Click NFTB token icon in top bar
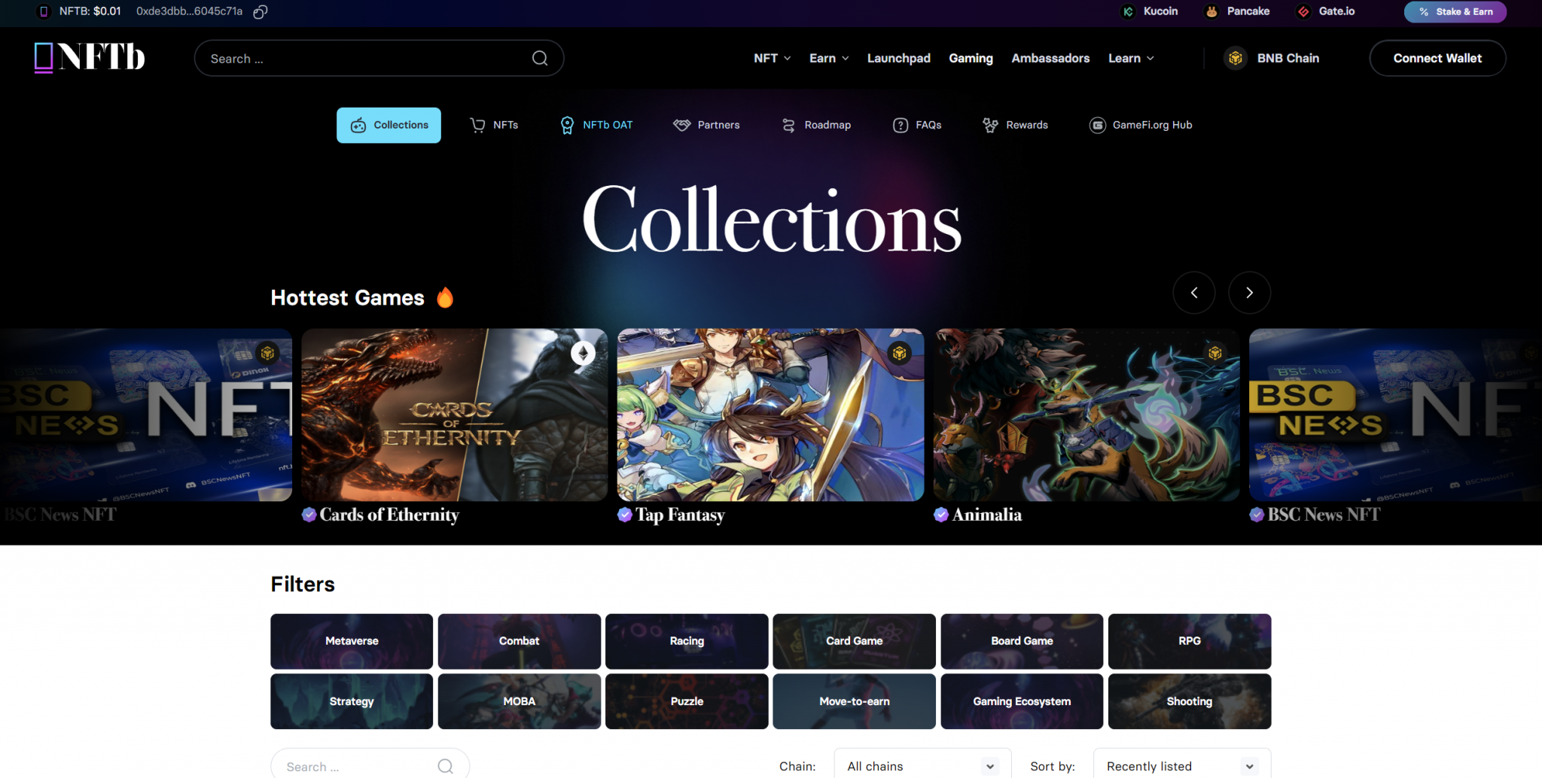 pyautogui.click(x=44, y=11)
